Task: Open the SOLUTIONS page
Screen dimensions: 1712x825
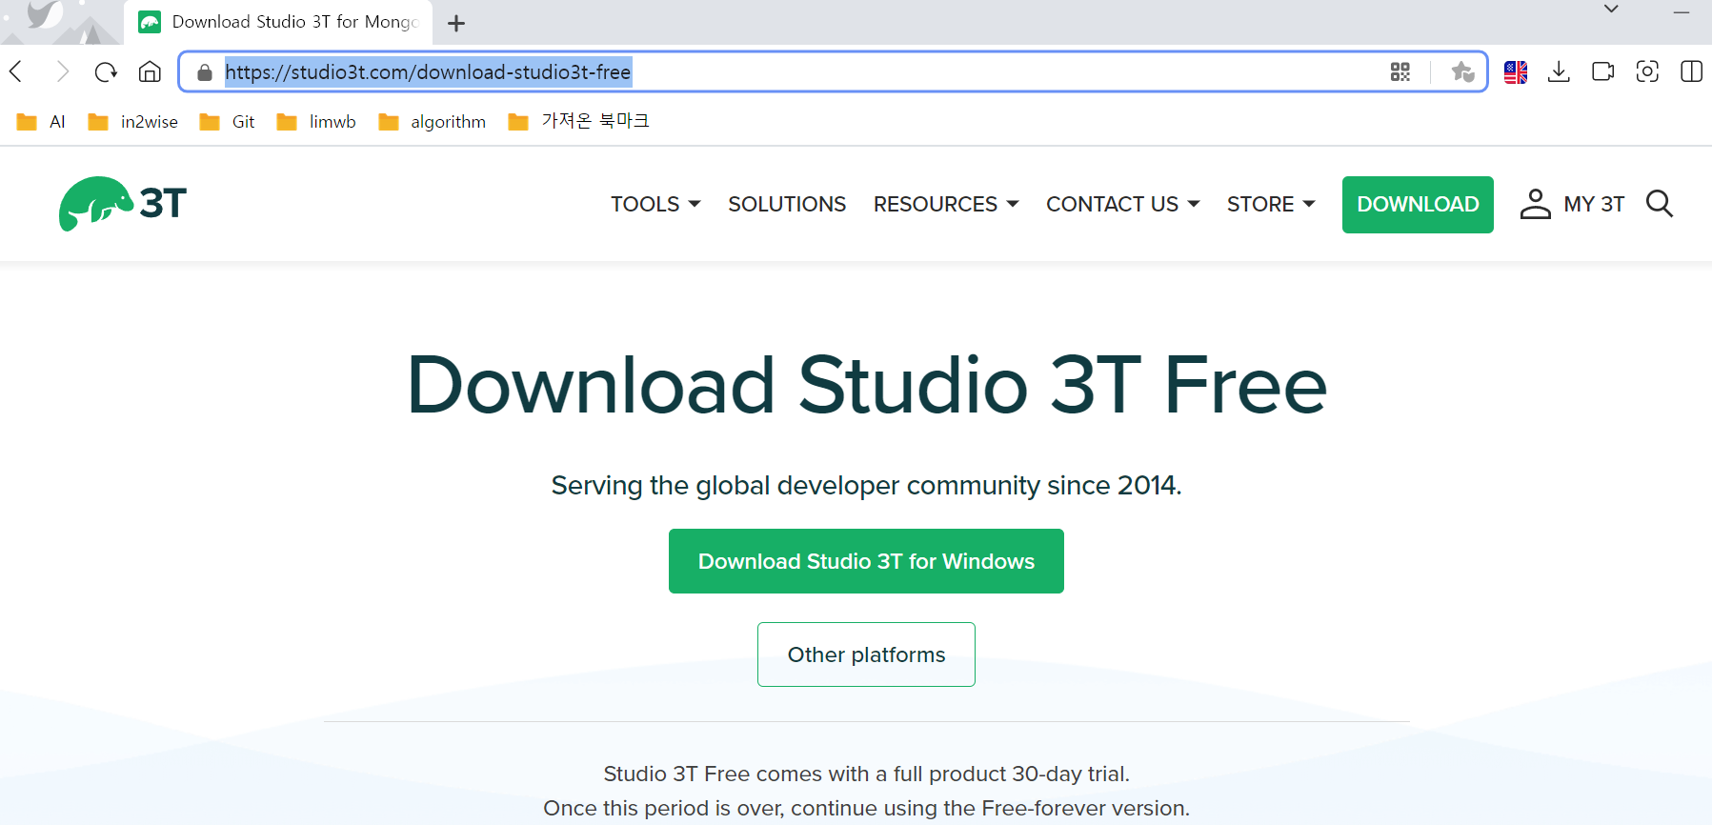Action: (x=787, y=204)
